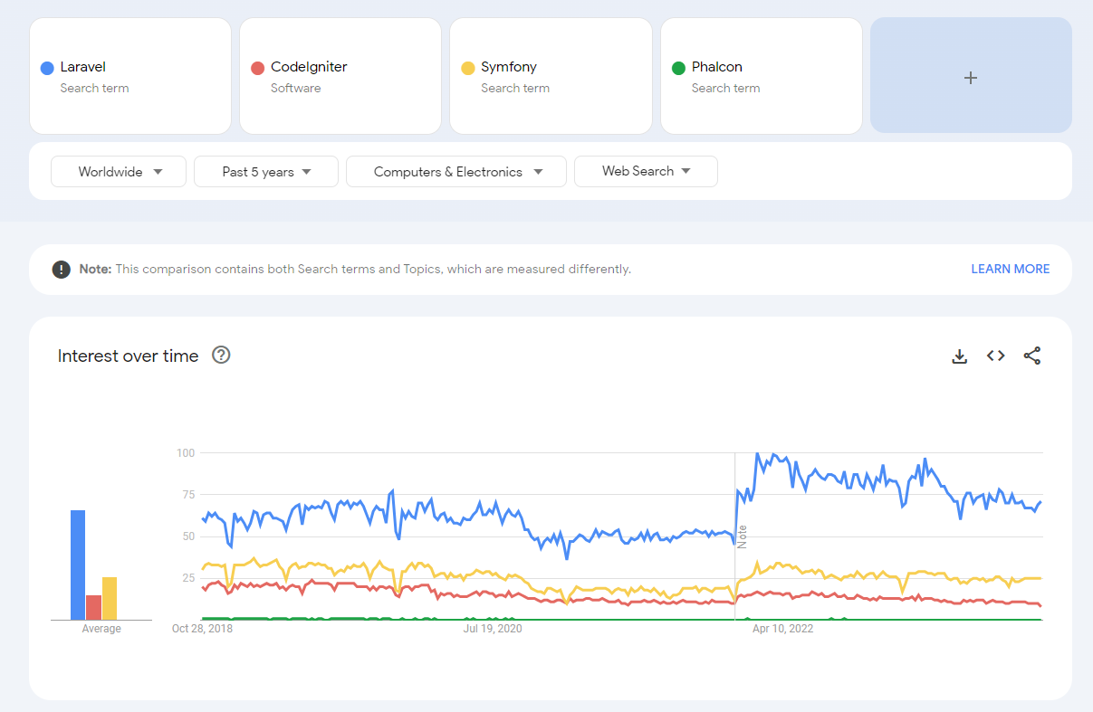Click the vertical Note marker on chart

pos(742,536)
